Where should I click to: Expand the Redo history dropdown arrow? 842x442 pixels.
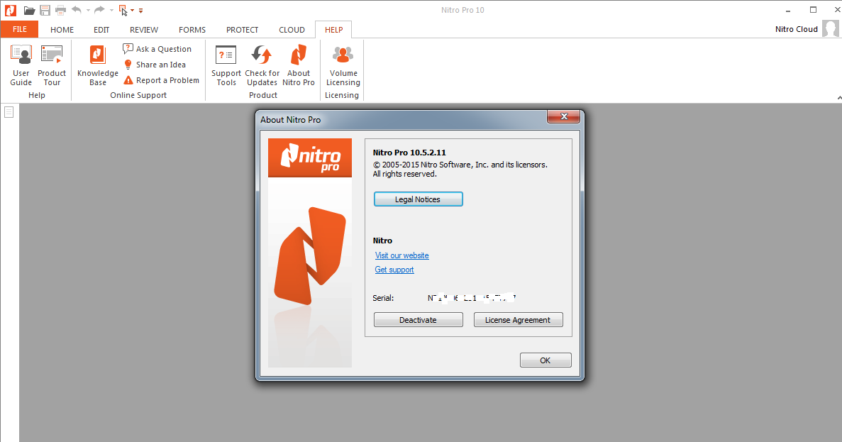(x=111, y=10)
